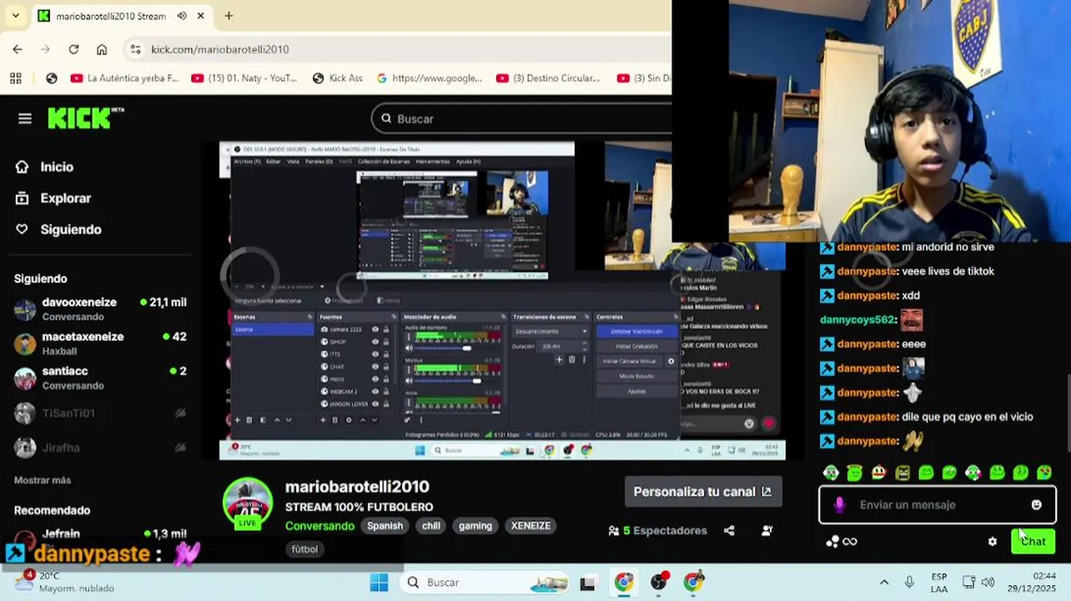The image size is (1071, 601).
Task: Open Herramientas menu in OBS window
Action: (x=433, y=162)
